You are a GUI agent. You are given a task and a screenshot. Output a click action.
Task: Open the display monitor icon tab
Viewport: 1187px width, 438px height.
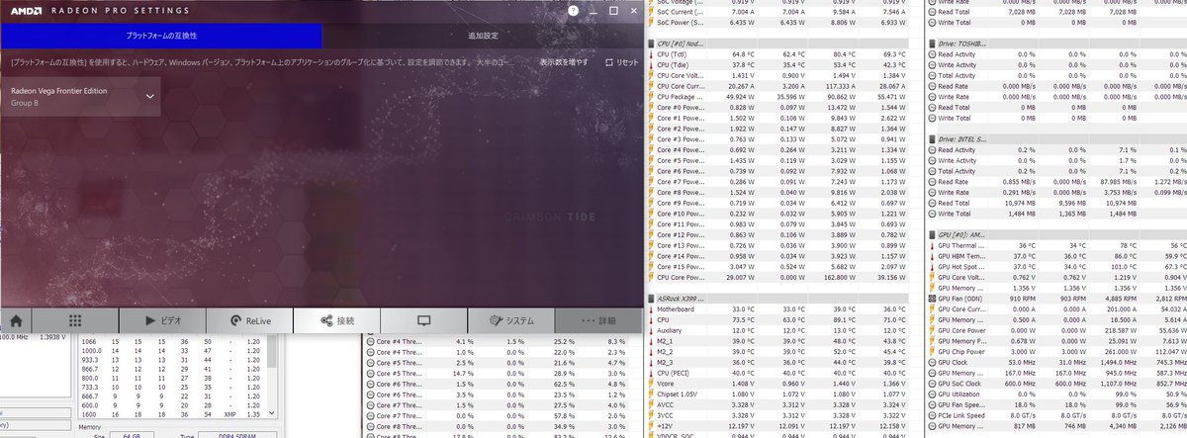point(423,320)
